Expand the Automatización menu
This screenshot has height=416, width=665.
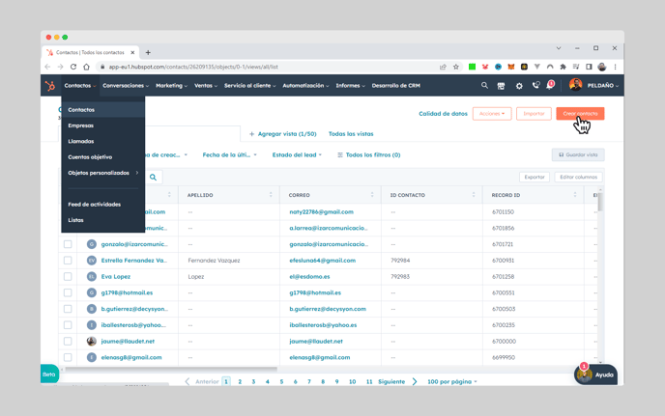(305, 86)
